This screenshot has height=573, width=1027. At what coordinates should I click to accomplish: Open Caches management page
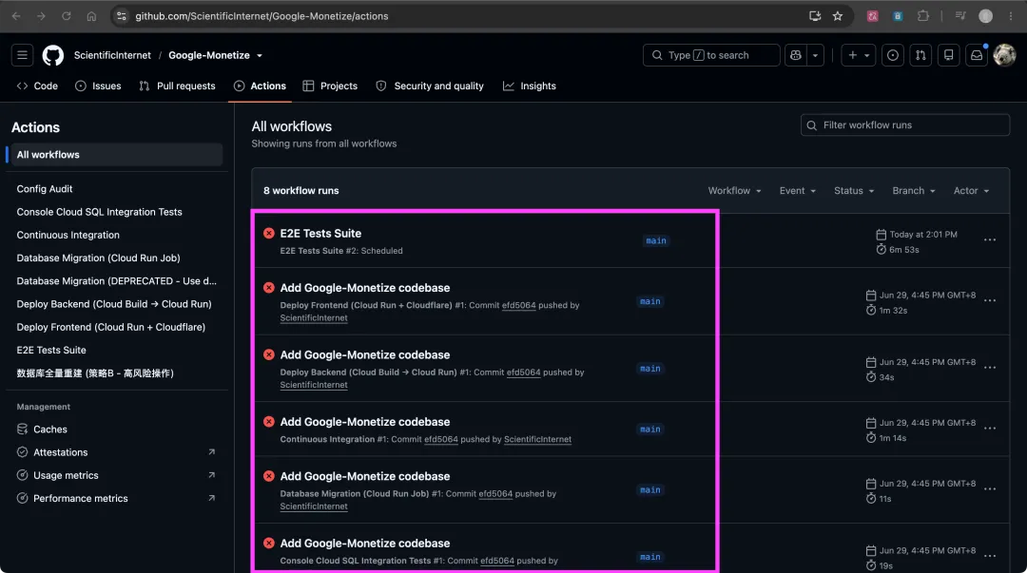coord(50,429)
